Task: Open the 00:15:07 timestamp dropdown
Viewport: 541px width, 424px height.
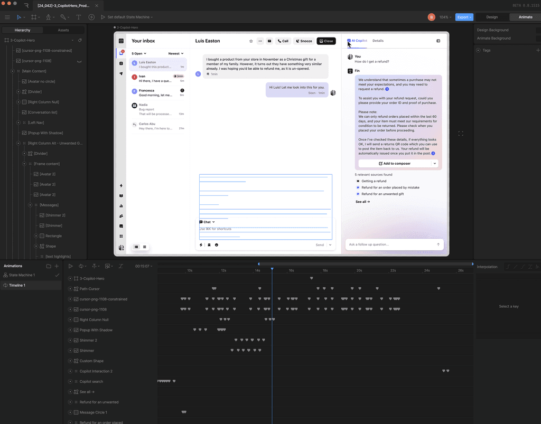Action: tap(144, 266)
